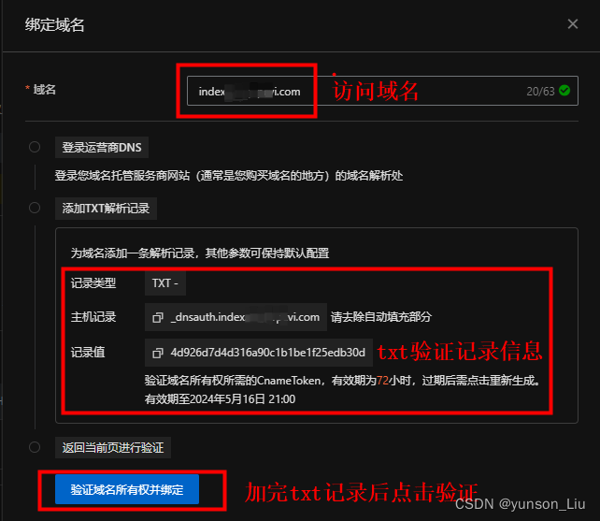Click the 为域名添加一条解析记录 instruction text

(x=200, y=253)
